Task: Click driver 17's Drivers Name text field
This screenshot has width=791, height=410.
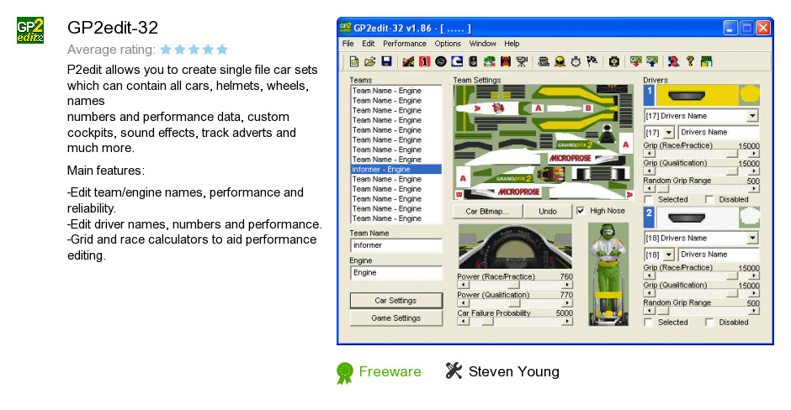Action: 719,133
